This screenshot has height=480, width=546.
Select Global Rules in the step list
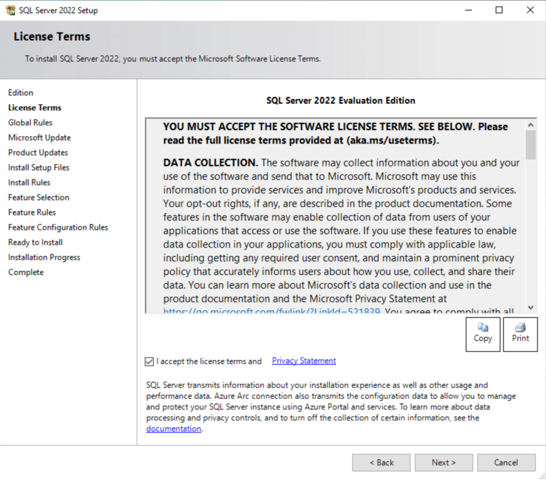point(30,123)
